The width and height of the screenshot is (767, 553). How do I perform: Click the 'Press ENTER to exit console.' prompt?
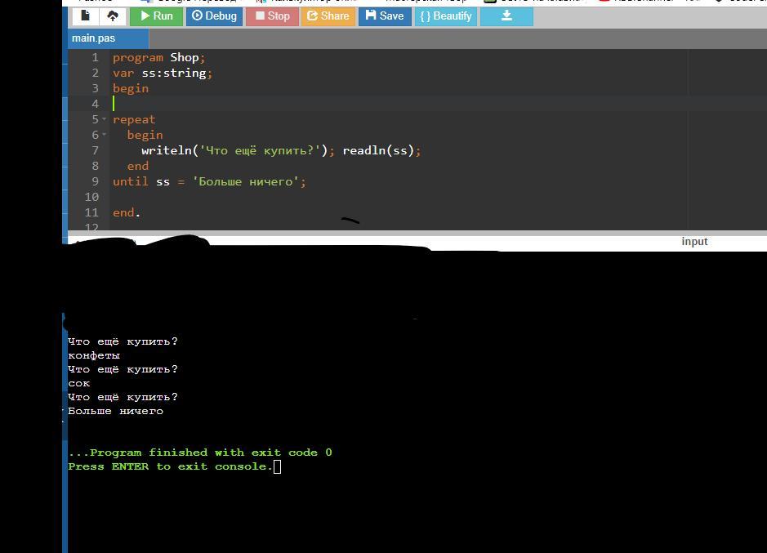coord(170,466)
